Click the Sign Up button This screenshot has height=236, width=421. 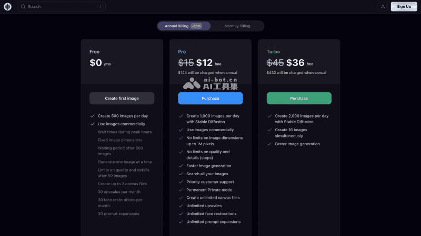point(404,7)
